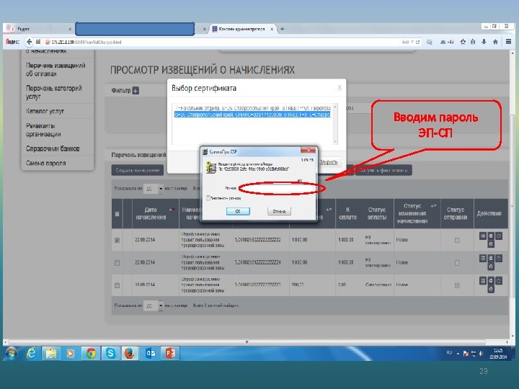Screen dimensions: 519x389
Task: Click the browser back arrow
Action: point(29,42)
